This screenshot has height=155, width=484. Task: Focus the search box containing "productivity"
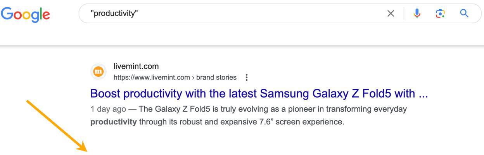[237, 14]
